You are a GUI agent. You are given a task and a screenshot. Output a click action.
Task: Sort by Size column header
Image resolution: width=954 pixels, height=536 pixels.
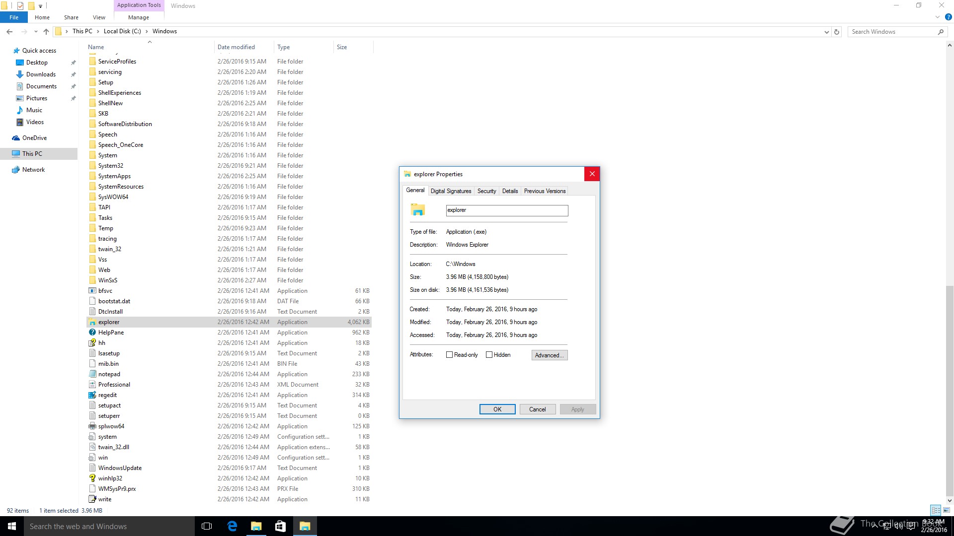pos(353,47)
